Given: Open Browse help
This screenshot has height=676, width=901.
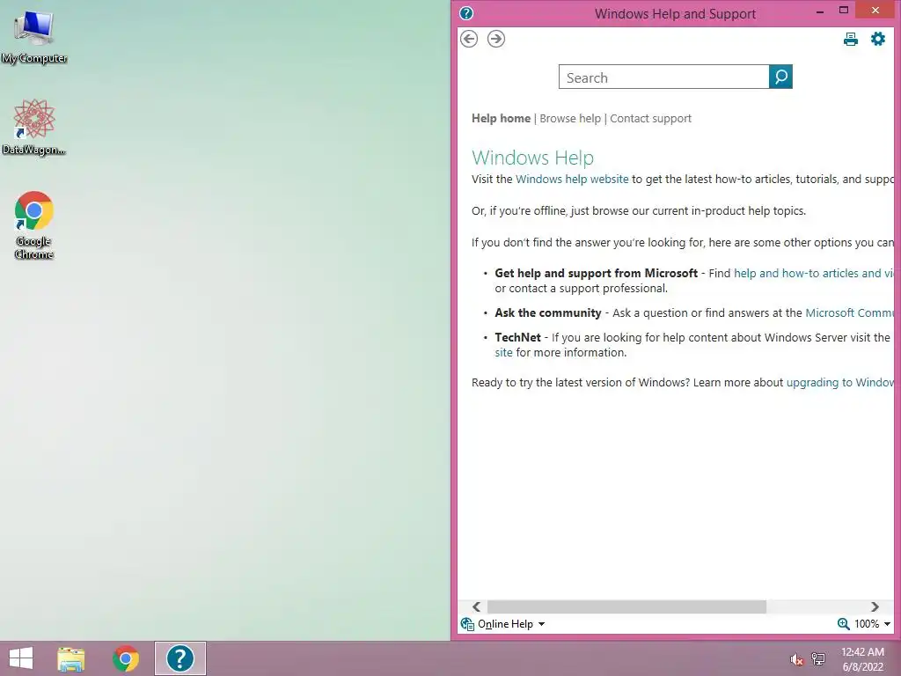Looking at the screenshot, I should [x=570, y=119].
